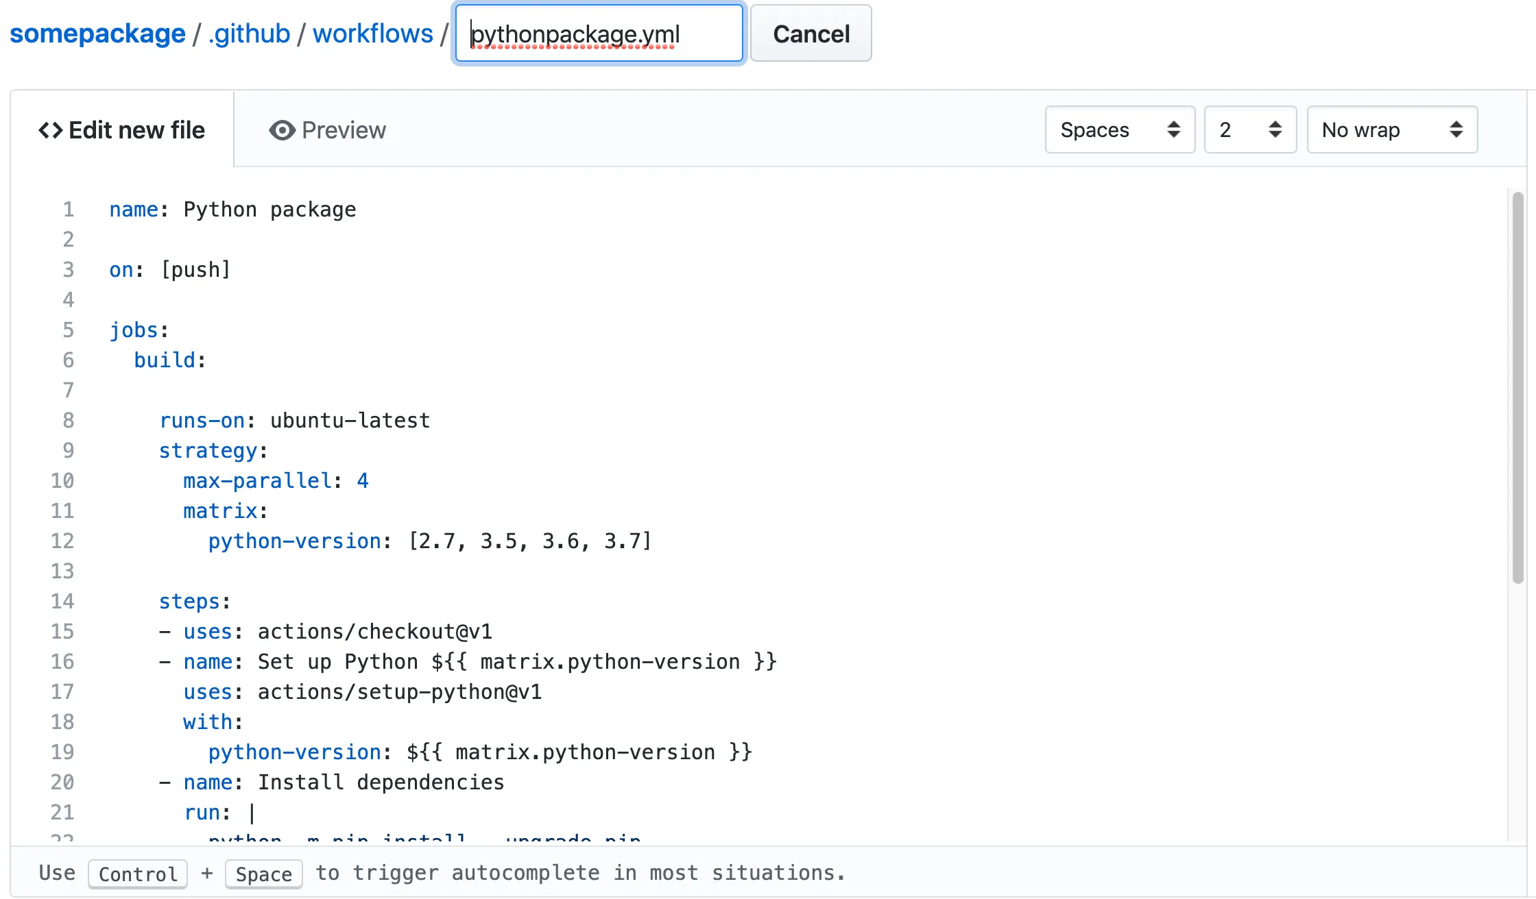
Task: Click the eye icon beside Preview
Action: (282, 130)
